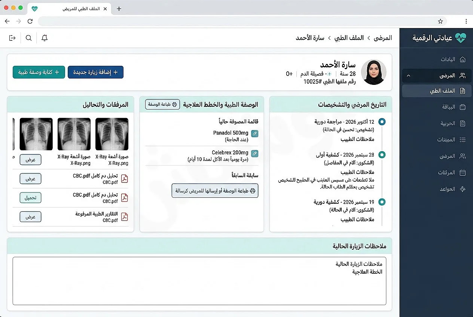
Task: Click 12 أكتوبر 2026 - مراجعة دورية entry
Action: (344, 122)
